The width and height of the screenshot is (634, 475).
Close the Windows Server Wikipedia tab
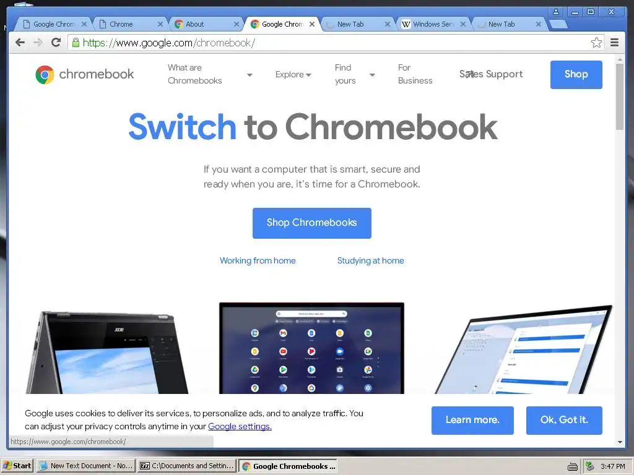click(463, 24)
